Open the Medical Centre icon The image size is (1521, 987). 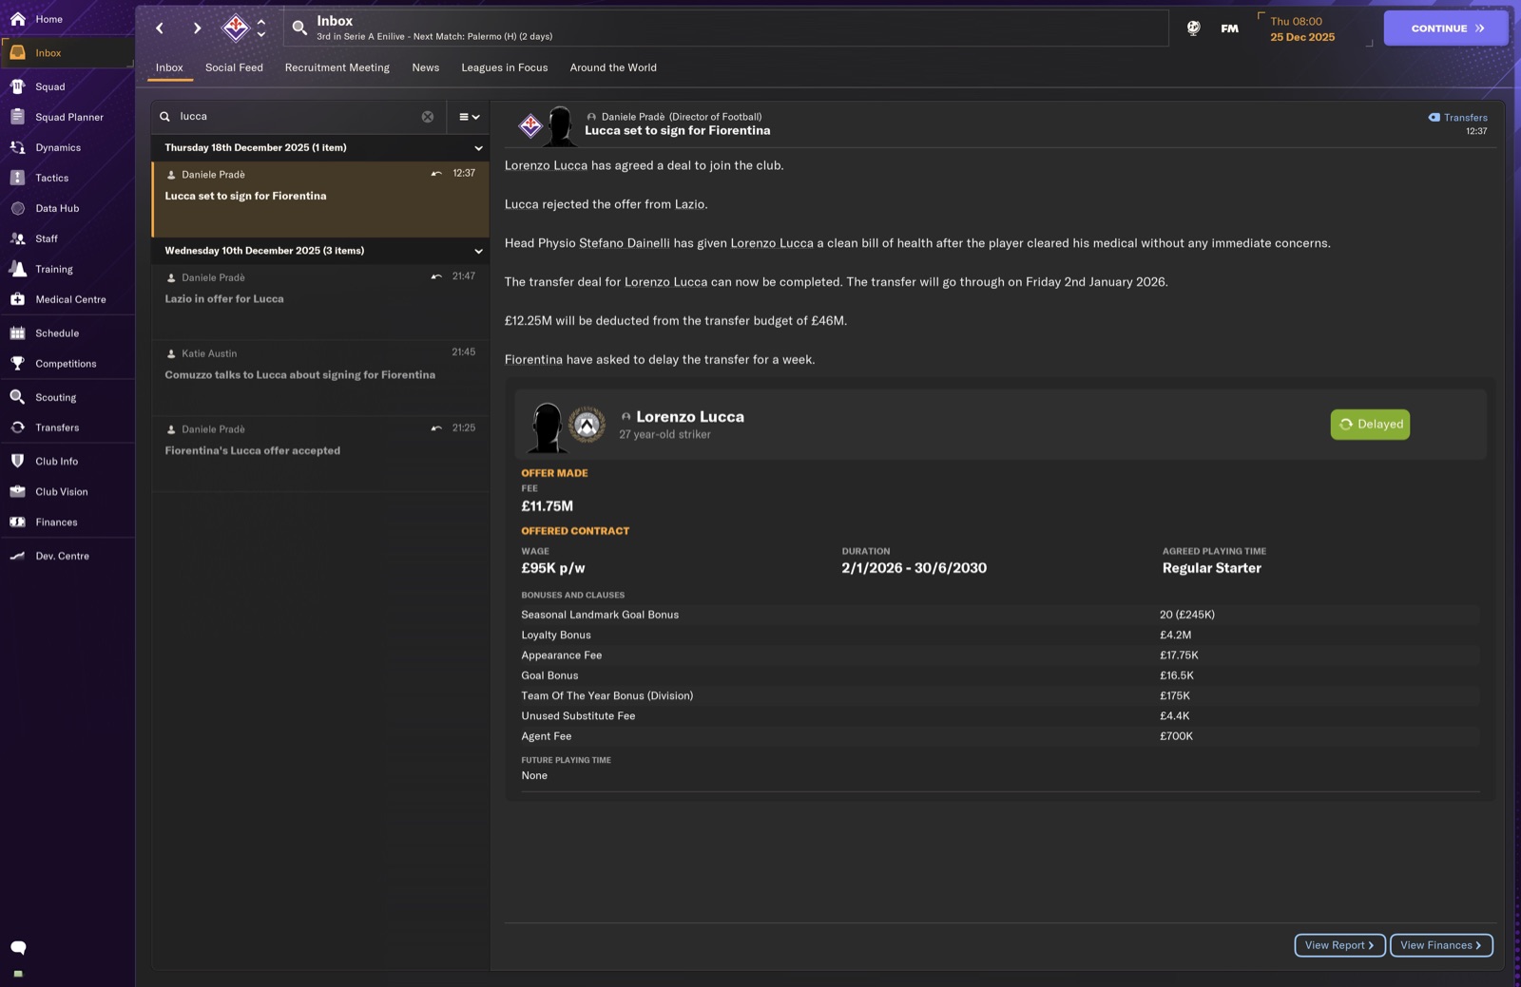click(x=17, y=299)
